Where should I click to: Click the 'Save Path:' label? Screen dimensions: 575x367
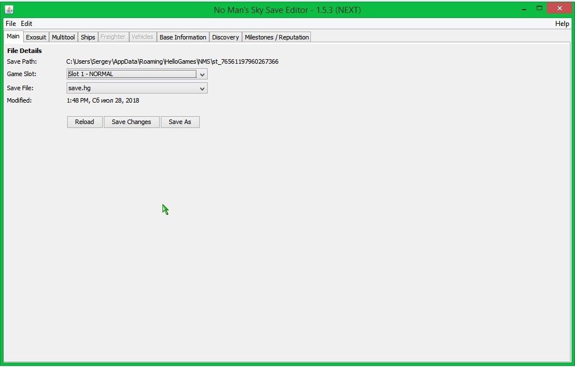[x=21, y=61]
